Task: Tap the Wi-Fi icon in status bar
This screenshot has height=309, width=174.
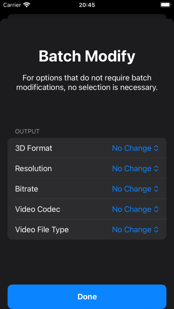Action: click(26, 5)
